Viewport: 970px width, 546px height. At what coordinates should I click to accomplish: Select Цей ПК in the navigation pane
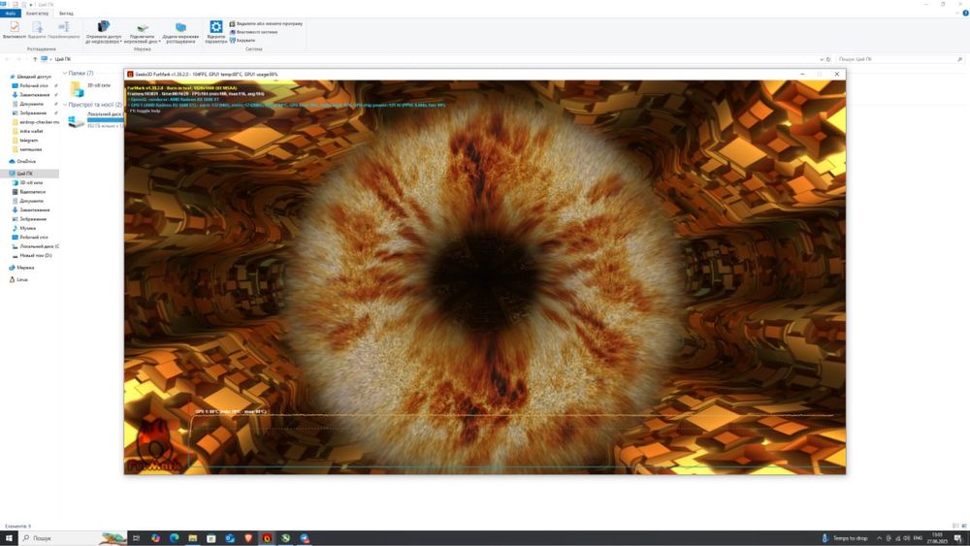[30, 174]
